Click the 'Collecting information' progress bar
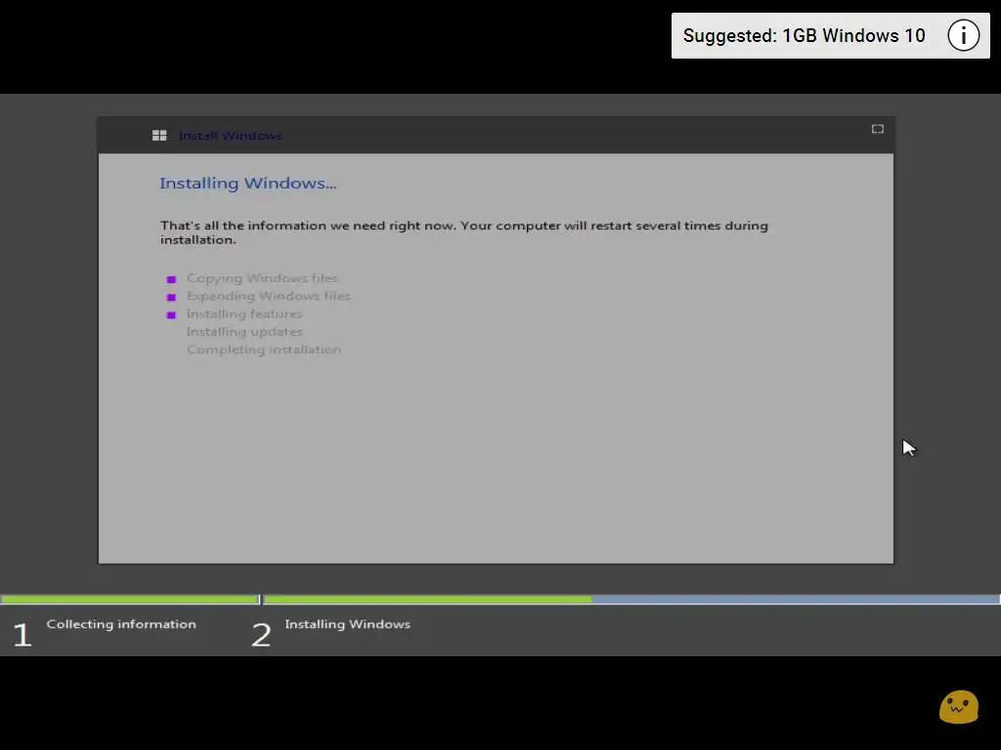Image resolution: width=1001 pixels, height=750 pixels. point(130,600)
